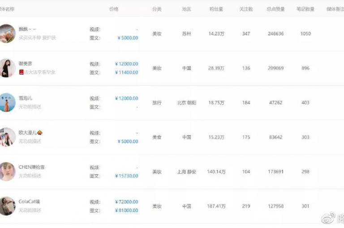Select the total likes value 173691
Image resolution: width=344 pixels, height=228 pixels.
click(x=275, y=172)
